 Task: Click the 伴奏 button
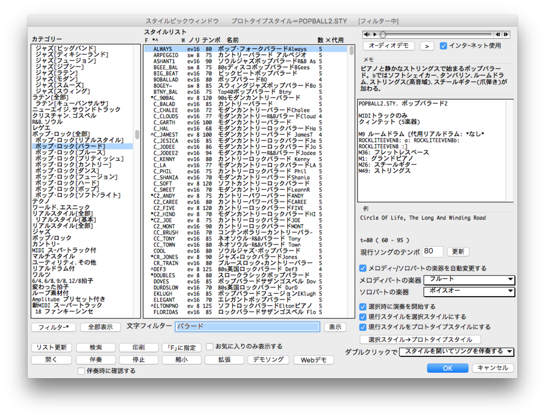(x=96, y=360)
